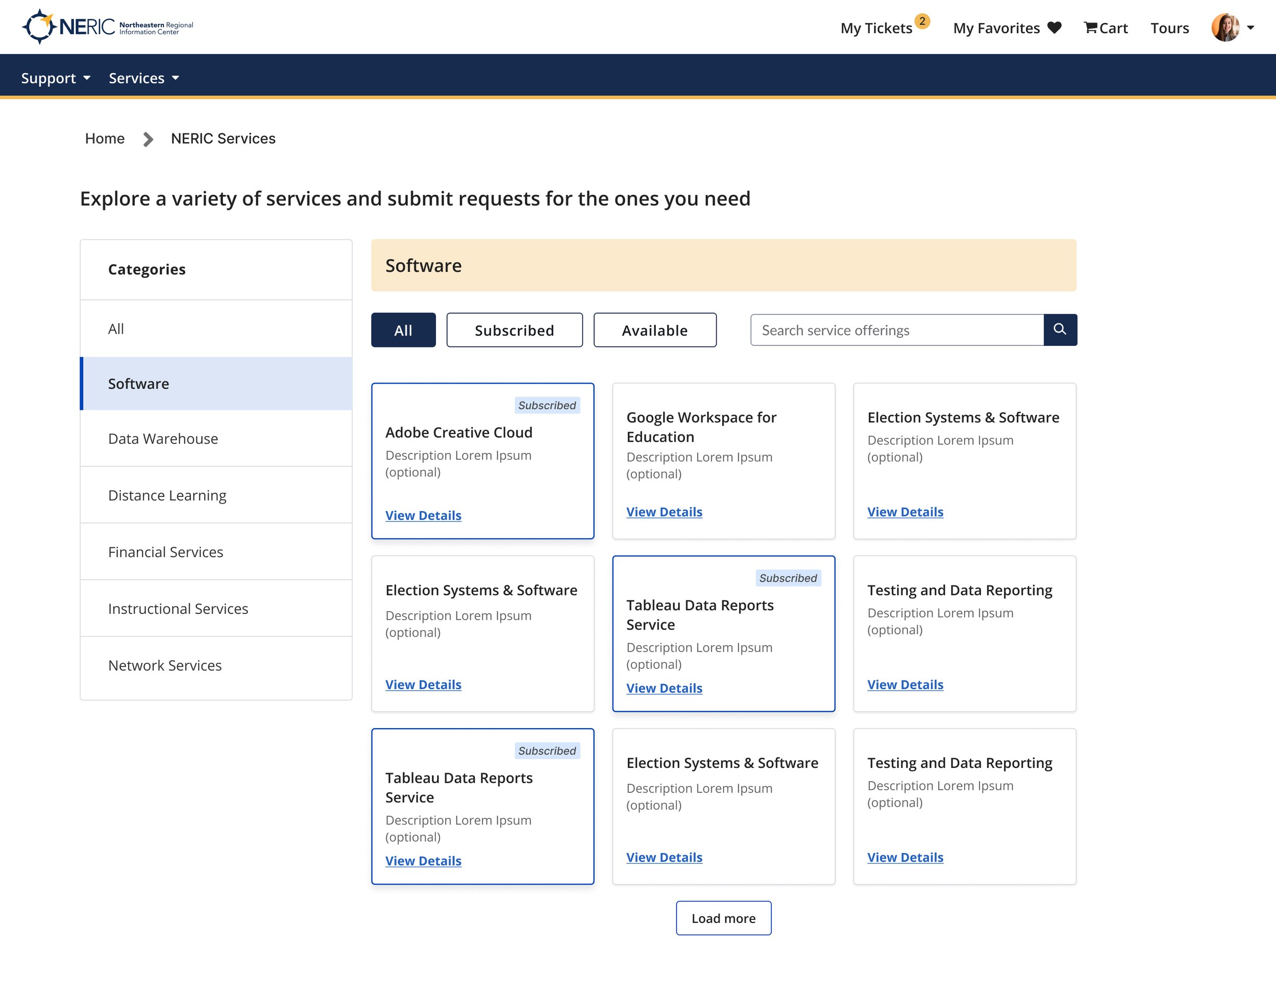
Task: Click Google Workspace for Education title
Action: coord(701,427)
